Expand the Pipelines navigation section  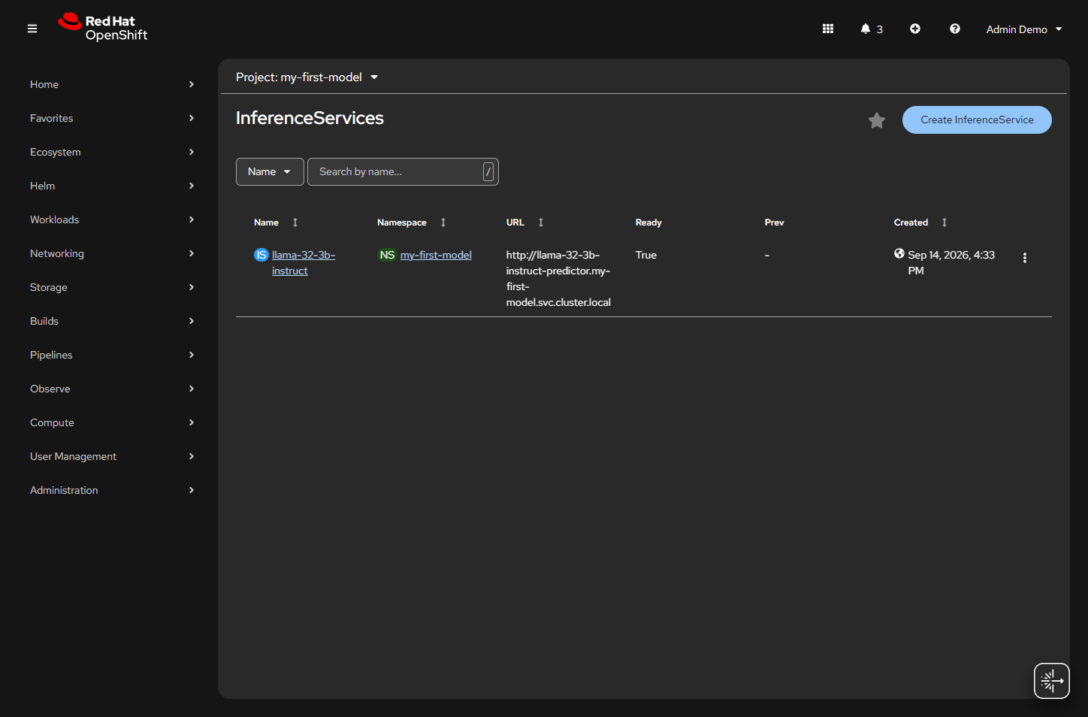click(x=112, y=355)
